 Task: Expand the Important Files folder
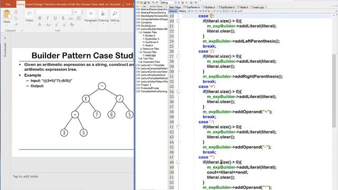(139, 62)
